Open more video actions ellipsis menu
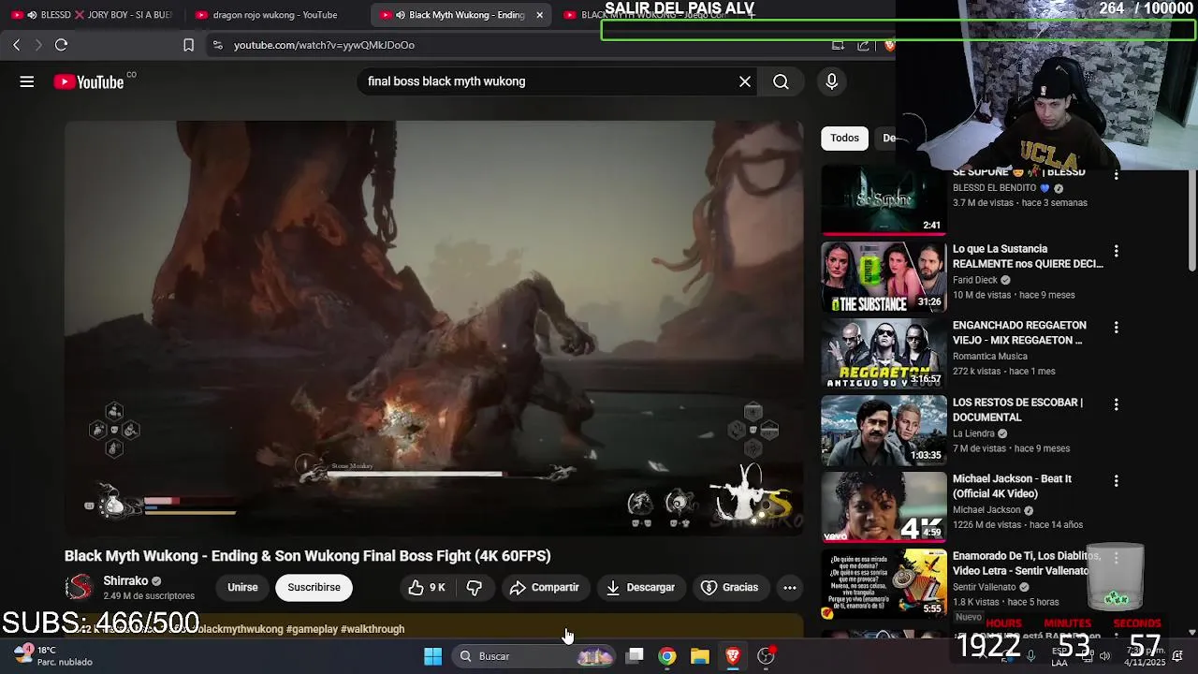This screenshot has width=1198, height=674. click(x=790, y=588)
